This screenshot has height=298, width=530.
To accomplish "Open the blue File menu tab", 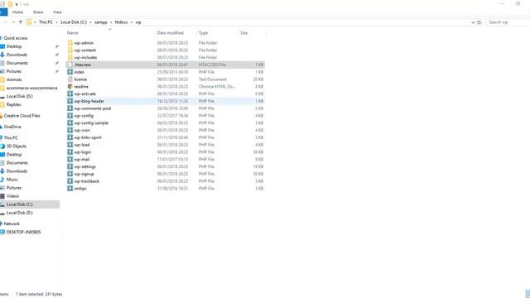I will (x=3, y=12).
